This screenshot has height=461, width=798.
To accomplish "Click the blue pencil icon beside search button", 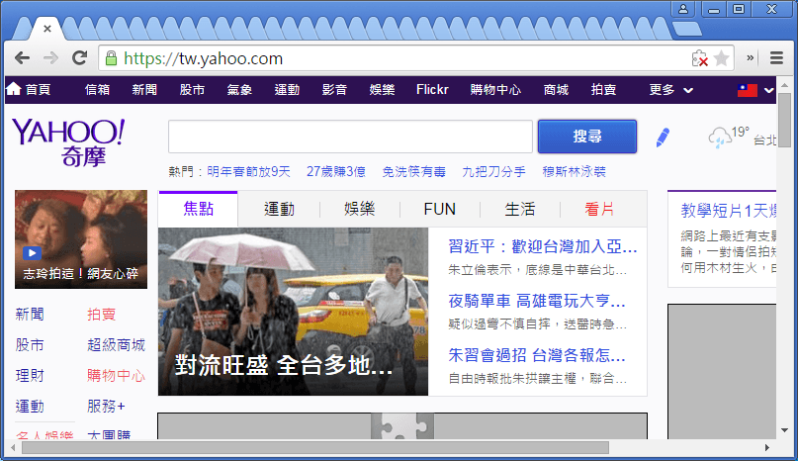I will point(663,137).
